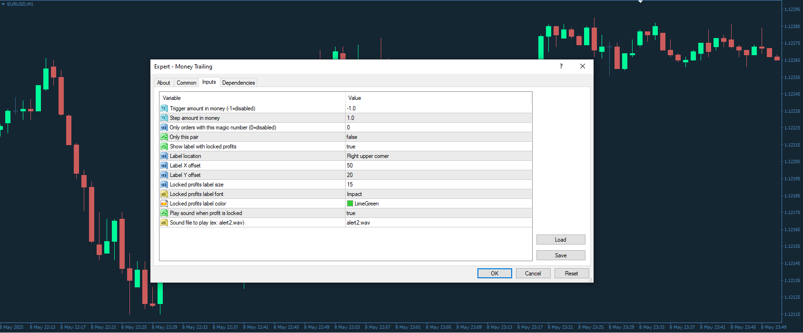Click the label size value 15
The image size is (803, 333).
[350, 185]
